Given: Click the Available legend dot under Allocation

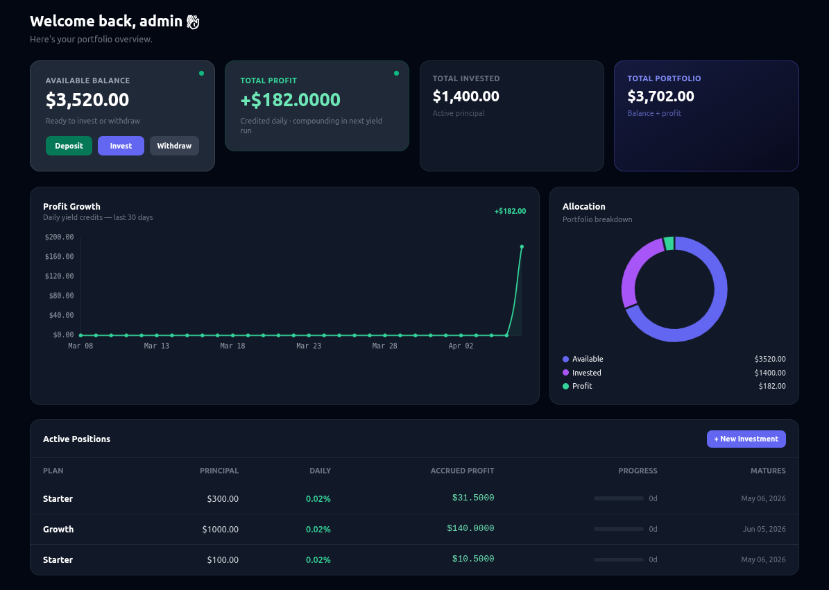Looking at the screenshot, I should pyautogui.click(x=565, y=359).
